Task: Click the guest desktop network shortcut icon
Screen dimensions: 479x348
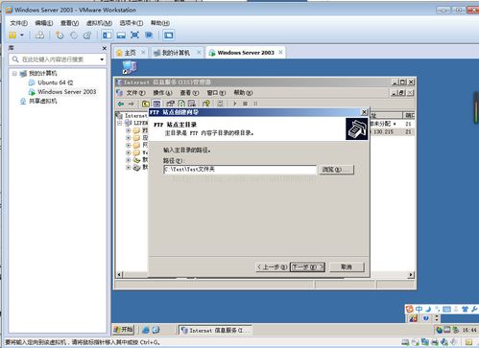Action: (x=130, y=67)
